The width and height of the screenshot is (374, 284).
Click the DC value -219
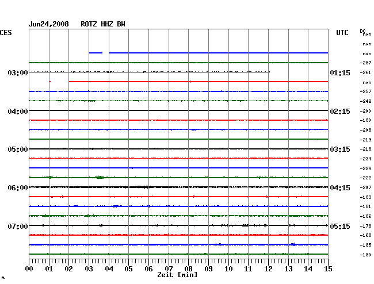point(365,140)
